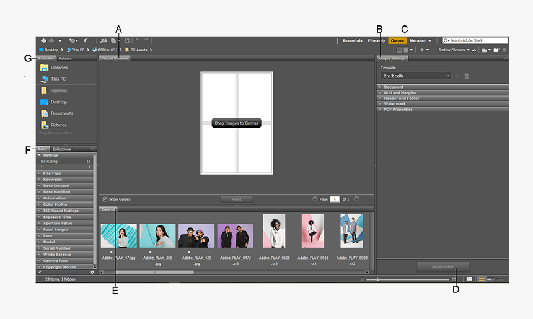This screenshot has width=533, height=319.
Task: Click the Search Adobe Stock field
Action: [x=475, y=40]
